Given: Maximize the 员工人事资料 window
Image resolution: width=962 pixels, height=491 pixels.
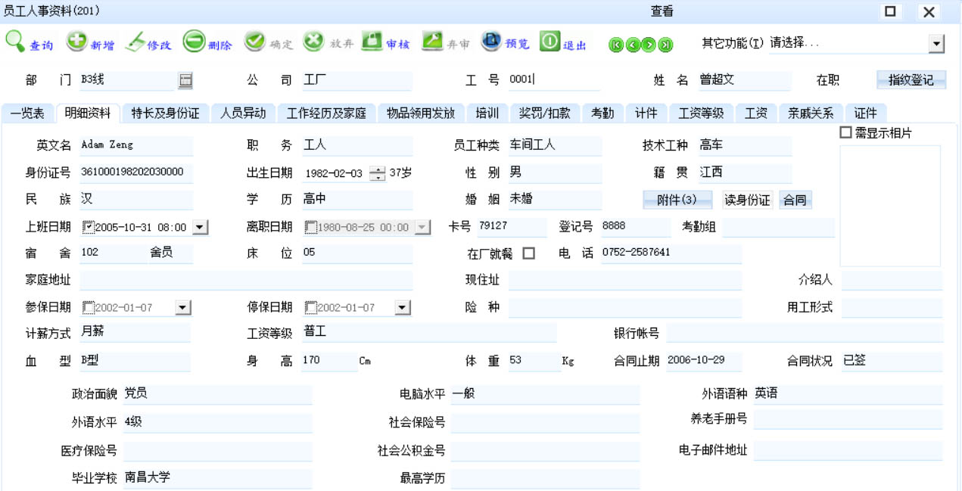Looking at the screenshot, I should 891,11.
